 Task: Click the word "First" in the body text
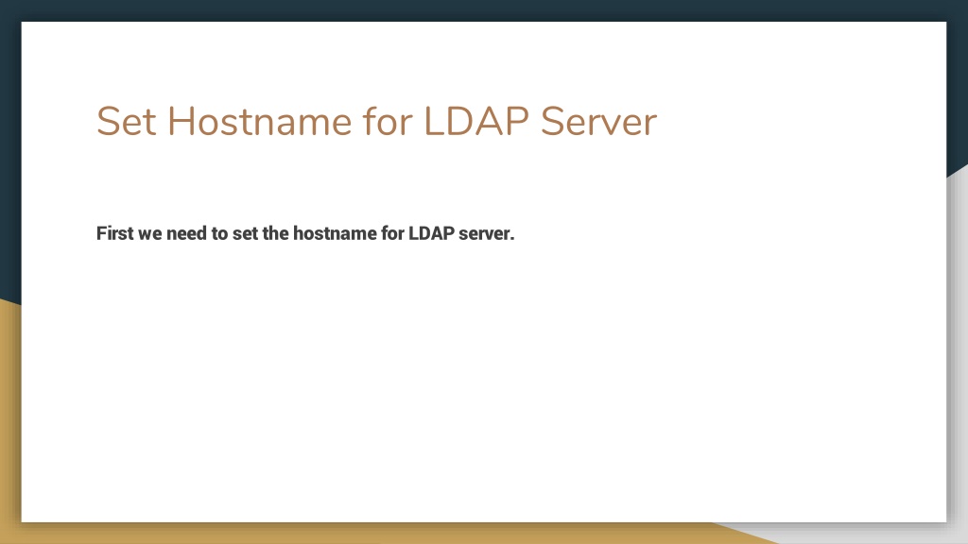click(x=114, y=234)
